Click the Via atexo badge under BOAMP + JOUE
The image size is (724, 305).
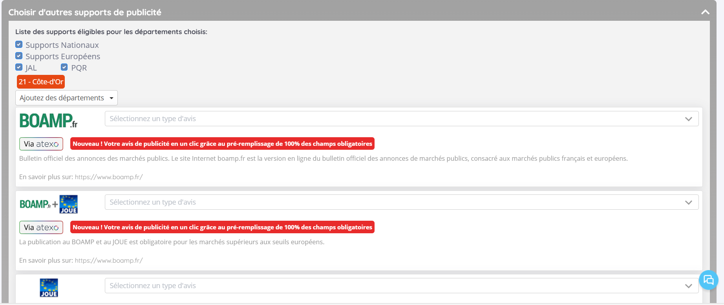[x=41, y=227]
